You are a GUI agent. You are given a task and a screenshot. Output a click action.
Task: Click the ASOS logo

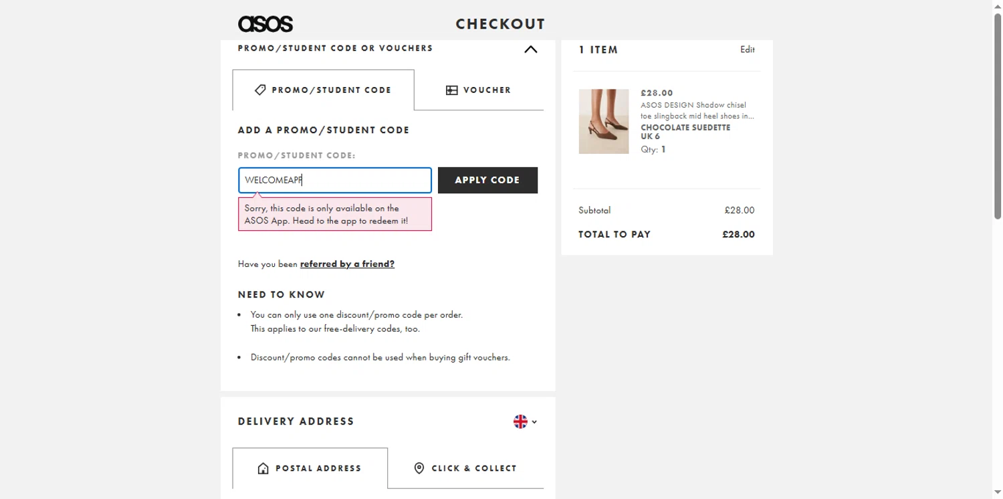[x=265, y=24]
